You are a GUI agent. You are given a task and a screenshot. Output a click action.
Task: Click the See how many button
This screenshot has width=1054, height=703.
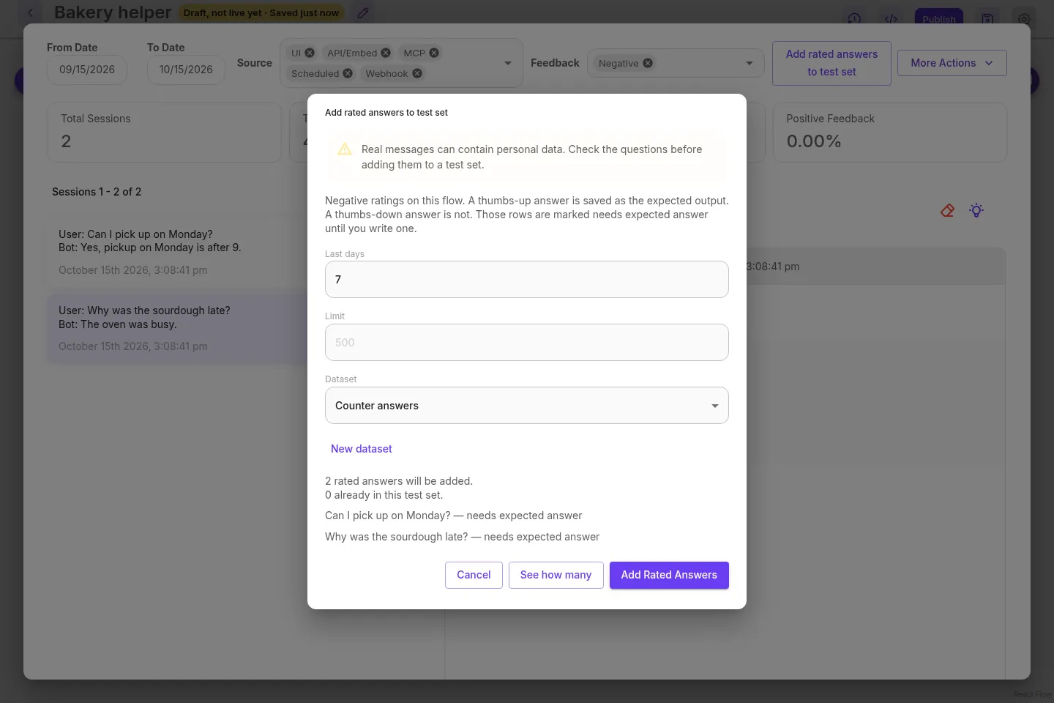point(556,575)
